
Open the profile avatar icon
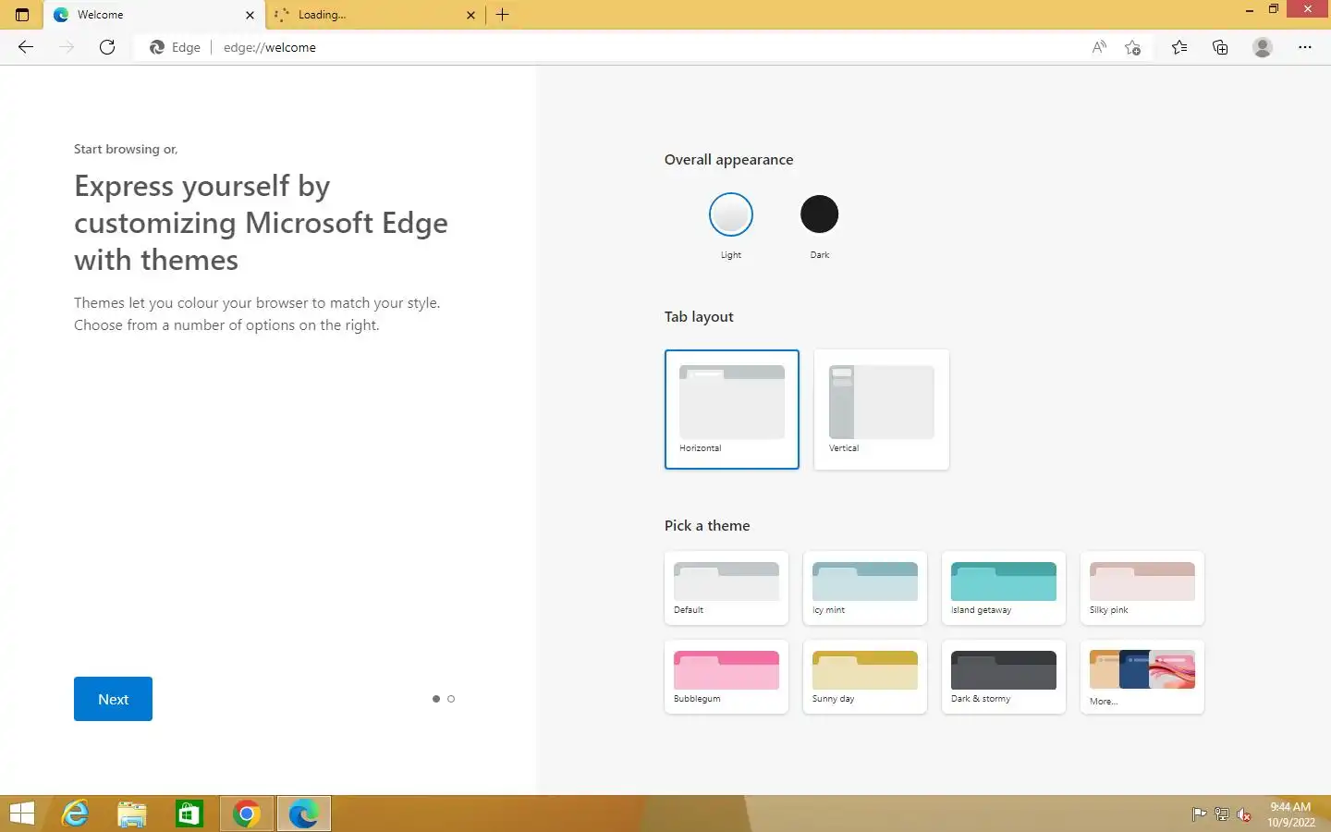coord(1263,47)
